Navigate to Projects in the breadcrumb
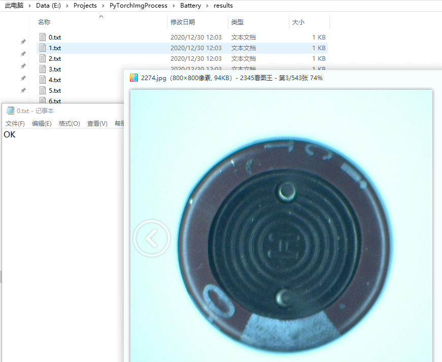Viewport: 442px width, 362px height. coord(85,6)
